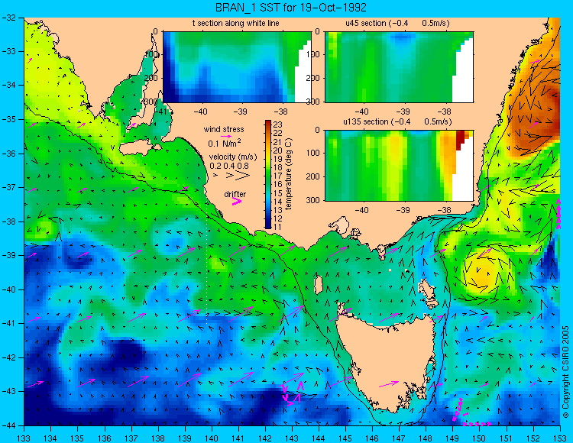Click the -38 latitude axis label
Screen dimensions: 573x443
8,221
